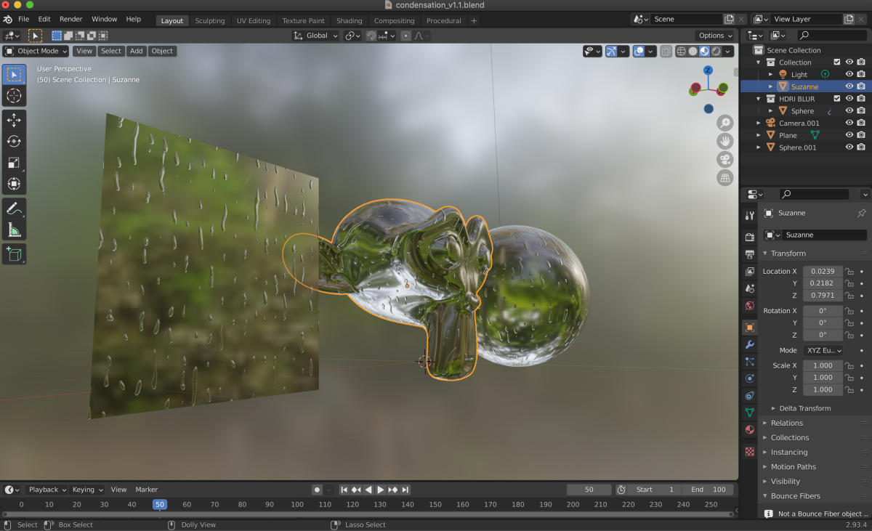Image resolution: width=872 pixels, height=531 pixels.
Task: Uncheck the Collection exclude checkbox
Action: 837,62
